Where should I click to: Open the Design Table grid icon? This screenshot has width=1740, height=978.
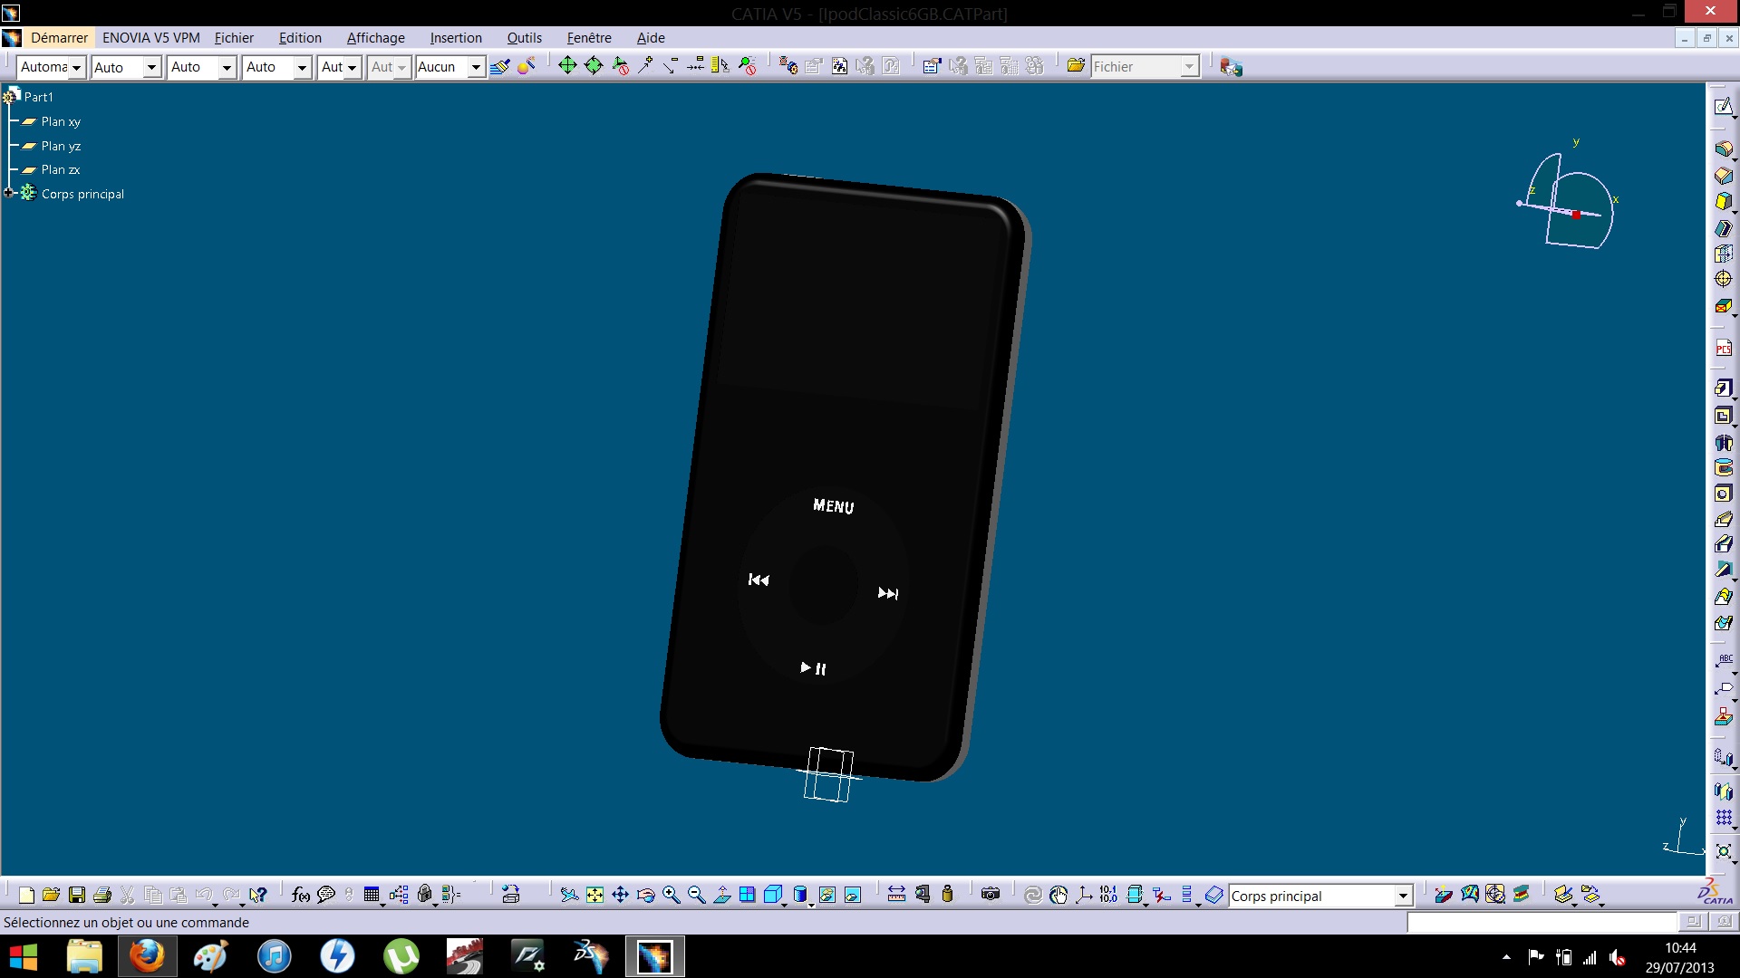[x=371, y=896]
